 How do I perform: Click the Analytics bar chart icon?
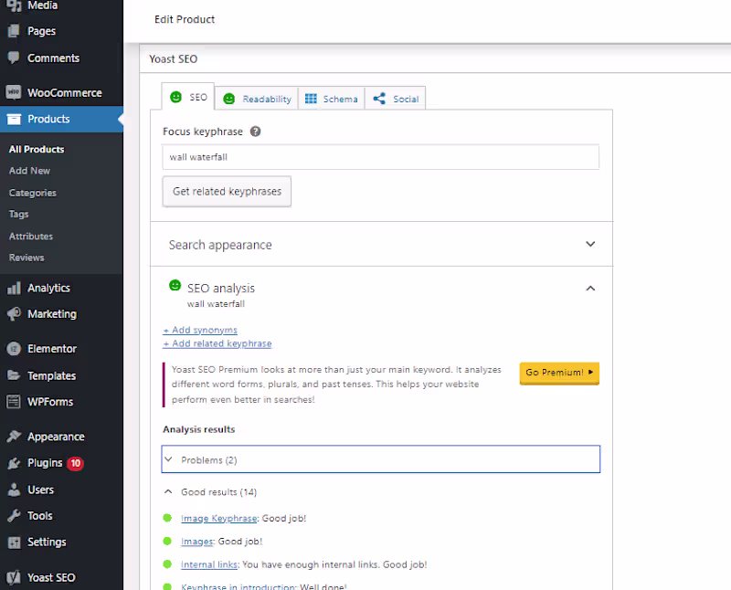tap(14, 288)
